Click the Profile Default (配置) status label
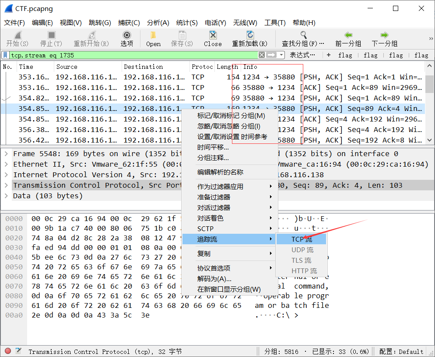435x357 pixels. (x=401, y=351)
